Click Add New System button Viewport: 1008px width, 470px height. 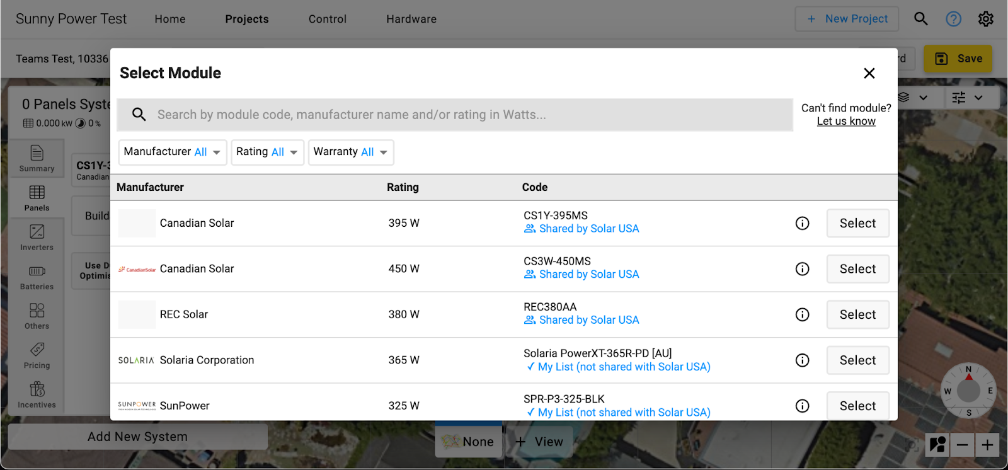137,437
